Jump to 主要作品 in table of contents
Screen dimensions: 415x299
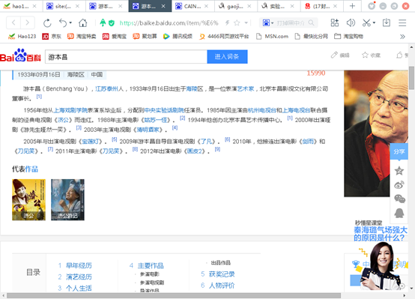[x=151, y=265]
